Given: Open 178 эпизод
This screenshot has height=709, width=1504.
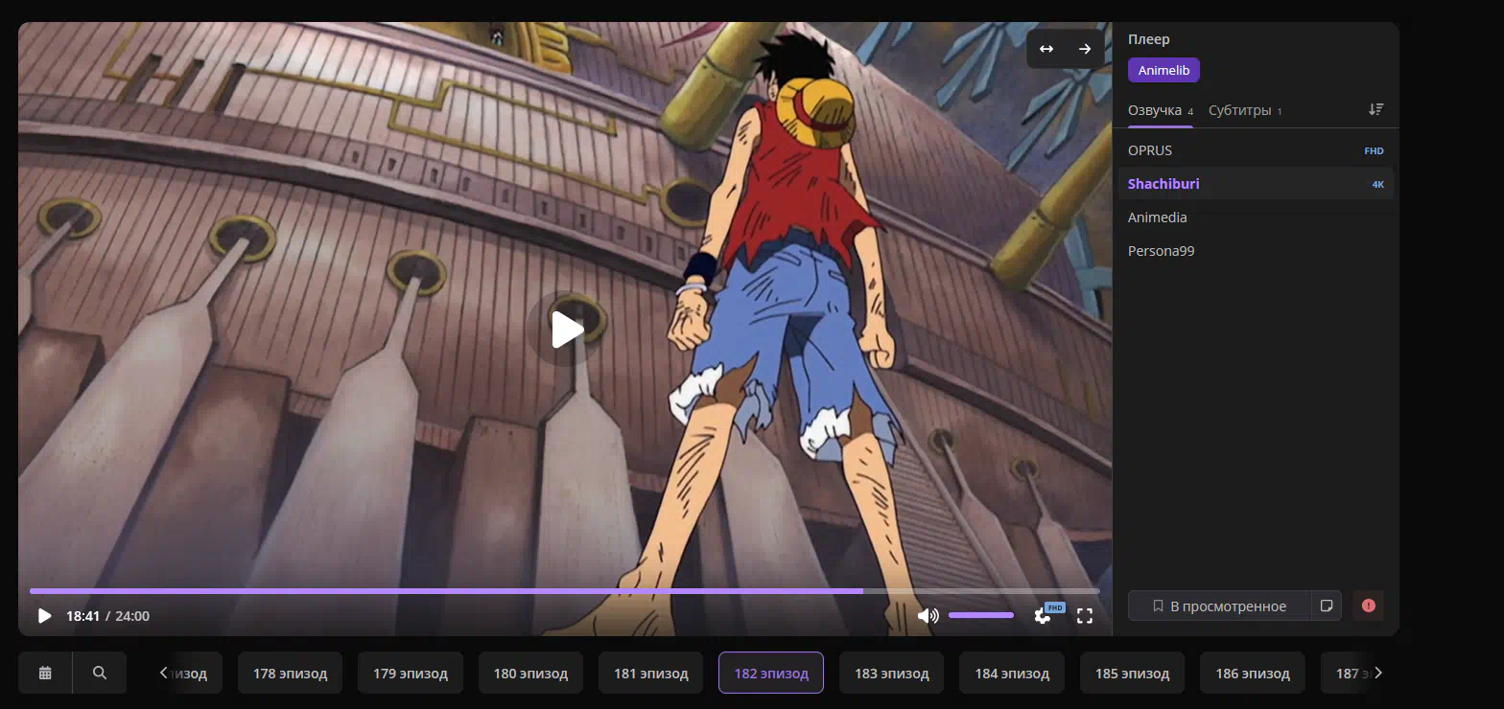Looking at the screenshot, I should pos(291,673).
